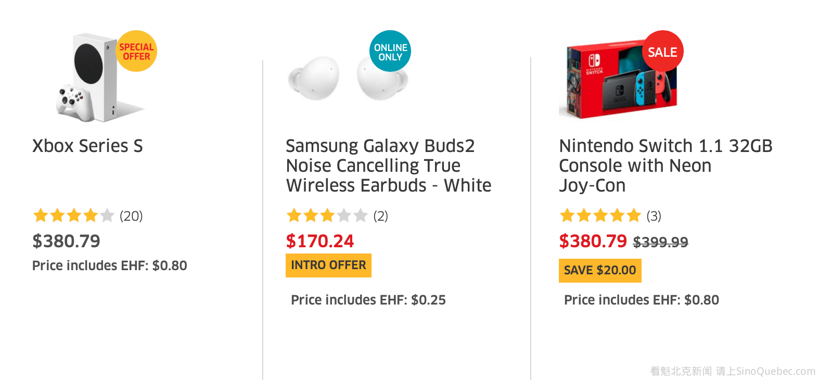Image resolution: width=819 pixels, height=380 pixels.
Task: Open the Nintendo Switch 1.1 32GB title
Action: (665, 166)
